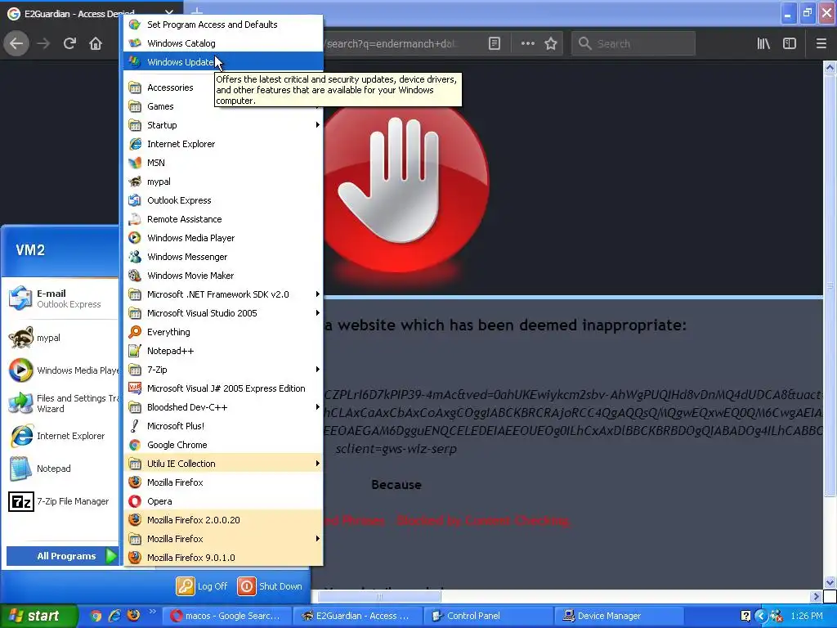The height and width of the screenshot is (628, 837).
Task: Launch Windows Catalog menu entry
Action: tap(223, 43)
